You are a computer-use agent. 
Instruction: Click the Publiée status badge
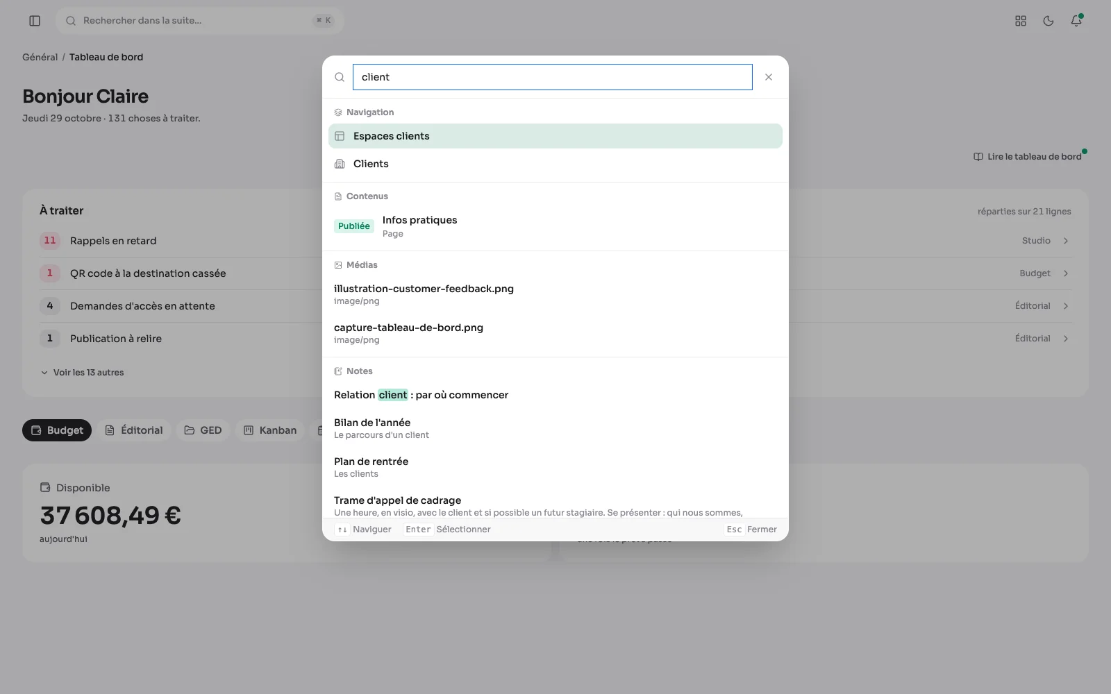[354, 226]
